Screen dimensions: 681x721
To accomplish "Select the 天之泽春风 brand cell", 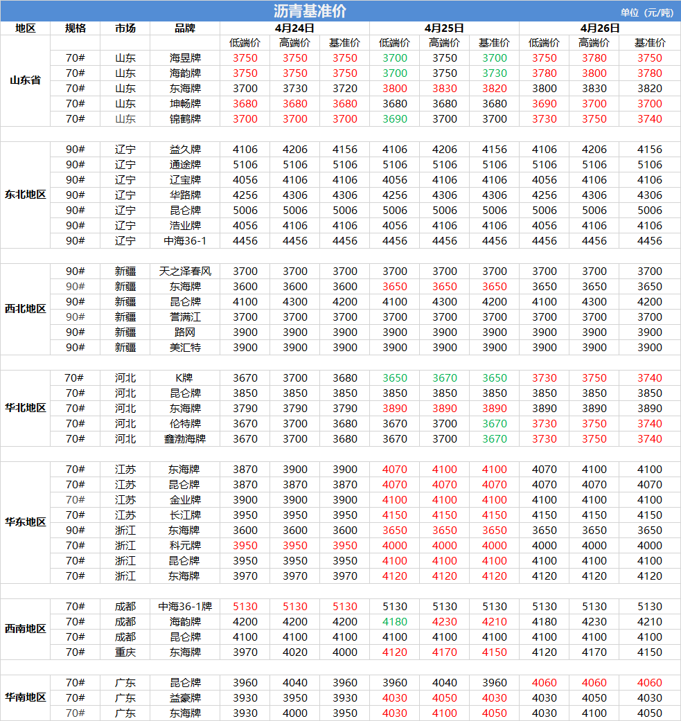I will point(185,272).
